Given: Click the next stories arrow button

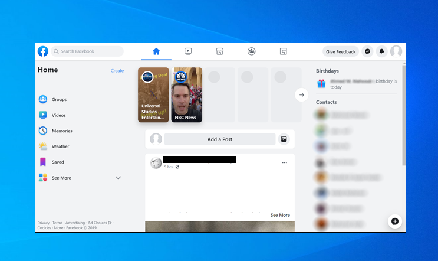Looking at the screenshot, I should click(x=301, y=95).
